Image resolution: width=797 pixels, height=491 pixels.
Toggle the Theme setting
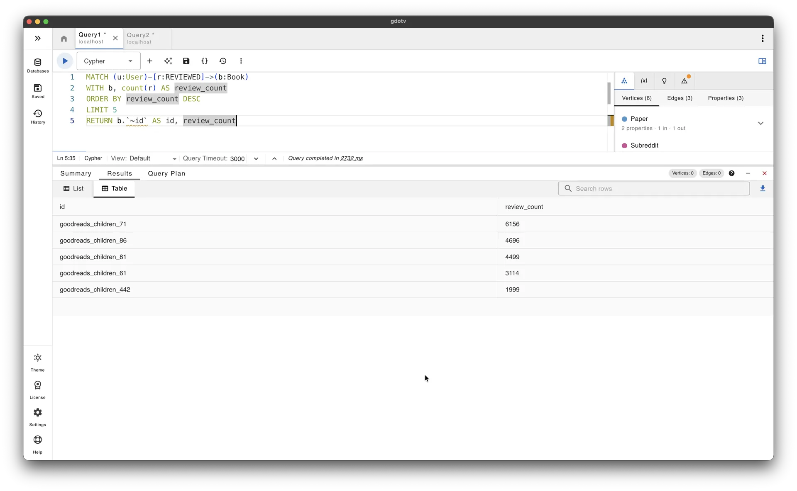point(38,362)
